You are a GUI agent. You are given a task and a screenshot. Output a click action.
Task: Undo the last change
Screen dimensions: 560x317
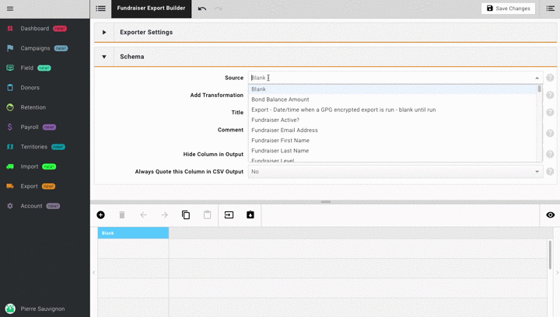202,9
